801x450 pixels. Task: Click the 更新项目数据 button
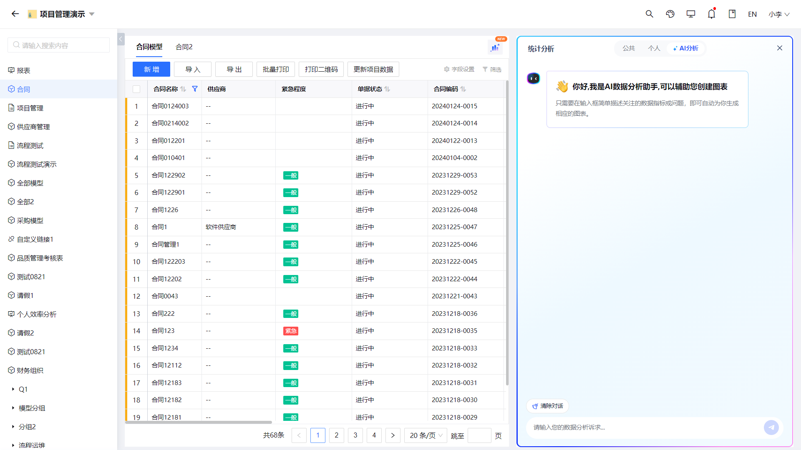pyautogui.click(x=373, y=69)
